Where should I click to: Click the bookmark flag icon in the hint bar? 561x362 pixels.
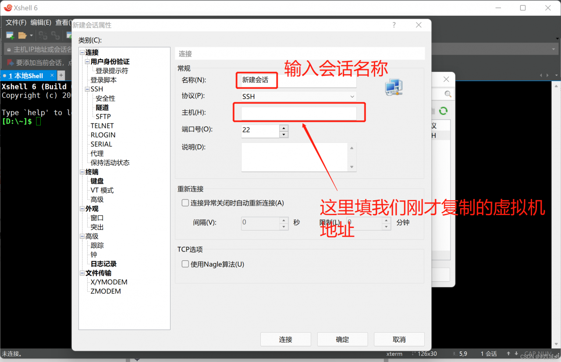[10, 63]
